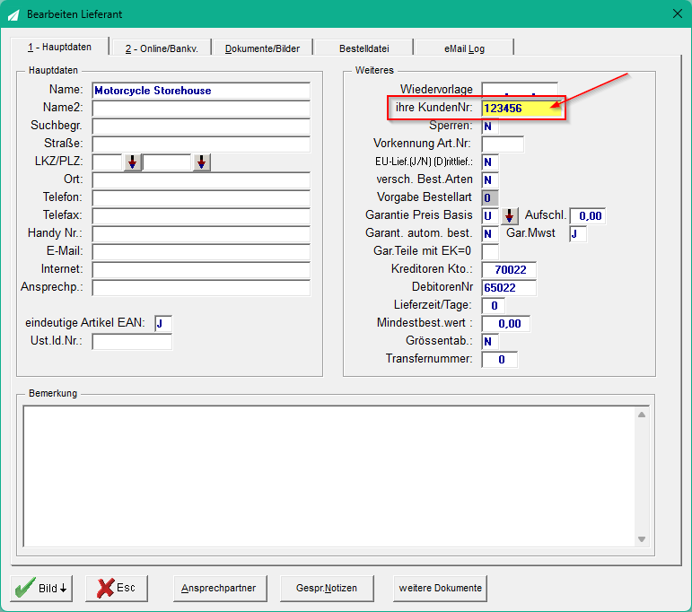Toggle the EU-Lief. (J/N) field
Screen dimensions: 692x612
tap(490, 162)
